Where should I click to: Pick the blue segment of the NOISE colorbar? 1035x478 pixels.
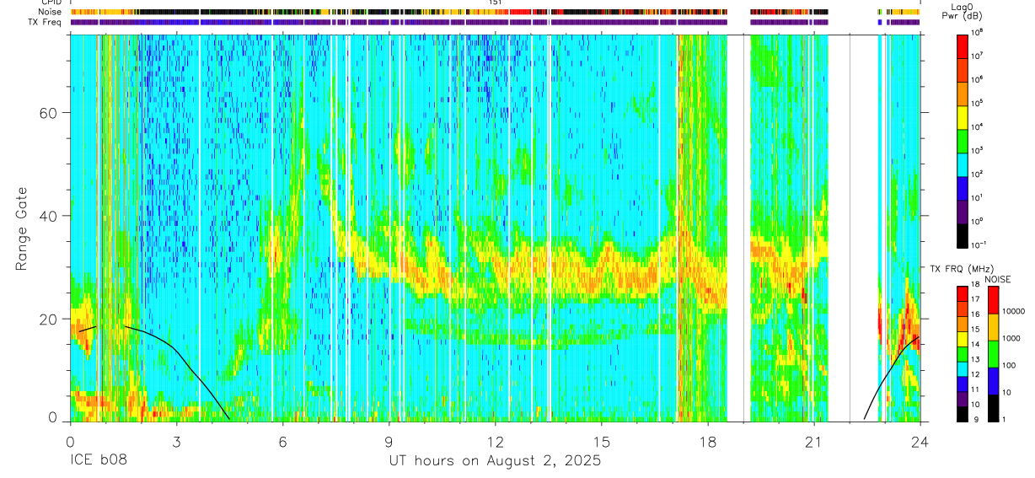click(993, 381)
